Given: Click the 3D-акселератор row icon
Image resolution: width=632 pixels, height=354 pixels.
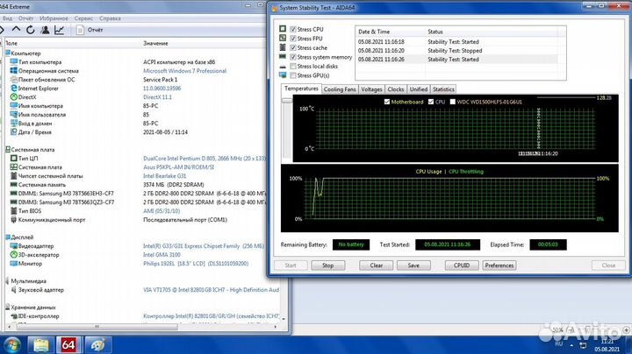Looking at the screenshot, I should click(14, 255).
